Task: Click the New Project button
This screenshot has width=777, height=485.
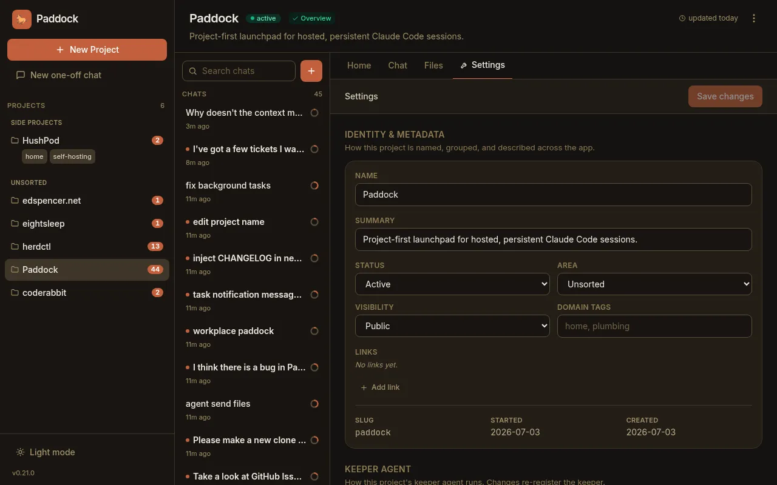Action: coord(87,50)
